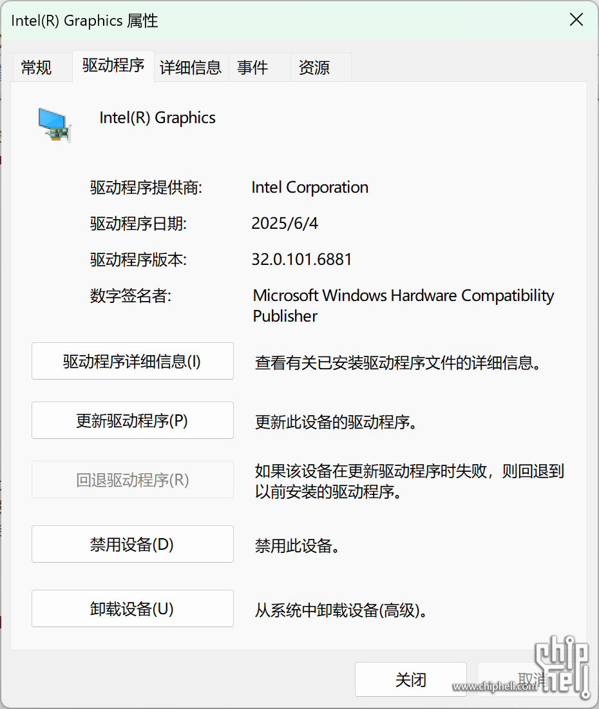Open the 详细信息 tab
Viewport: 599px width, 709px height.
[191, 68]
